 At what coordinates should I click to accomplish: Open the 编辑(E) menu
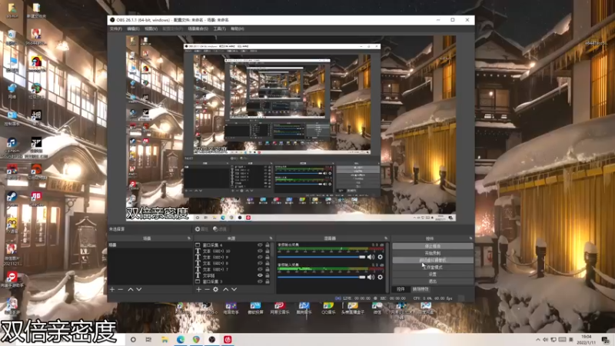pyautogui.click(x=133, y=28)
